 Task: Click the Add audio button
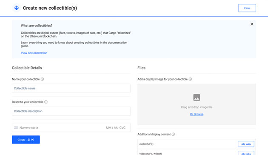pyautogui.click(x=246, y=144)
